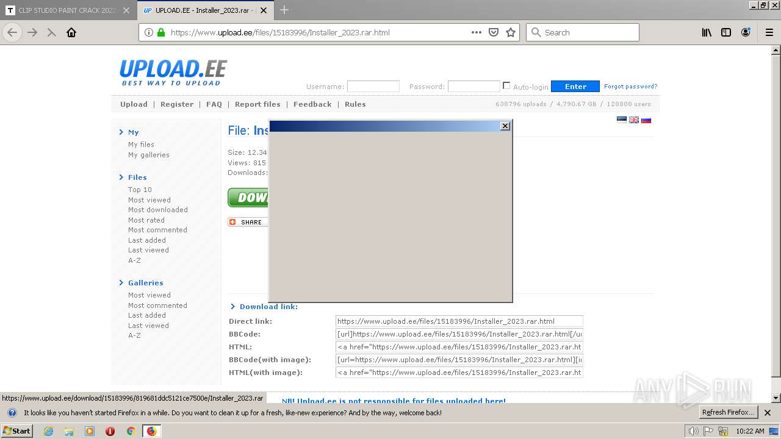Dismiss the Firefox refresh notification bar
The image size is (781, 439).
coord(768,413)
